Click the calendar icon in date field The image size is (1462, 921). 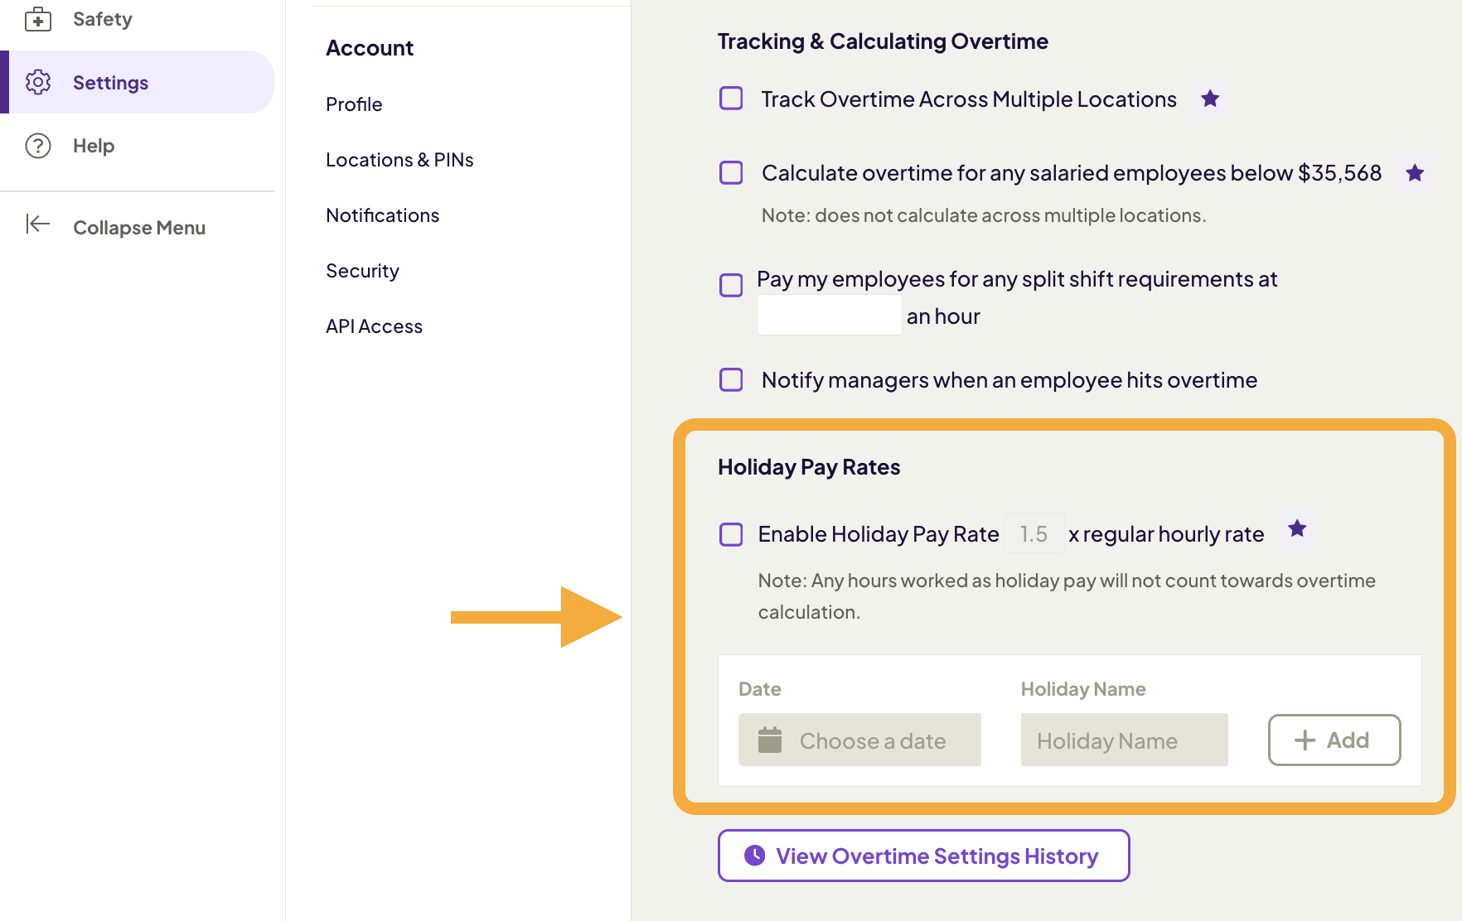(x=770, y=740)
